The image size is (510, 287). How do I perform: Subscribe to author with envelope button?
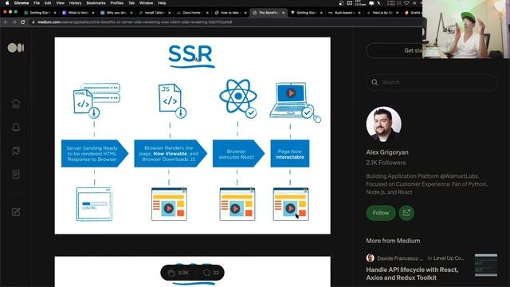[x=406, y=213]
